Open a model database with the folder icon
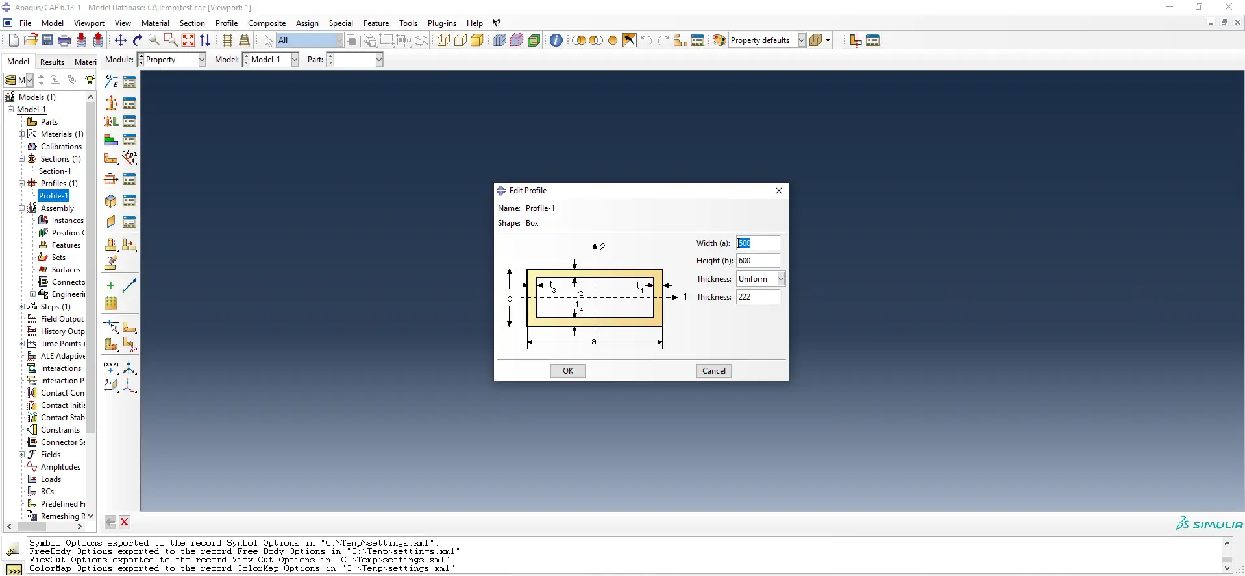This screenshot has height=576, width=1245. point(31,40)
